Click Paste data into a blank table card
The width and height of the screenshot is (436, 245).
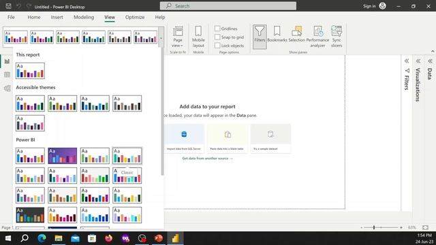click(227, 138)
